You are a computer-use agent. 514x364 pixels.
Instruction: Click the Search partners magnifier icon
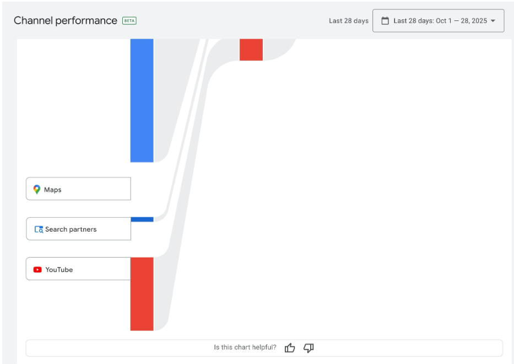[39, 229]
